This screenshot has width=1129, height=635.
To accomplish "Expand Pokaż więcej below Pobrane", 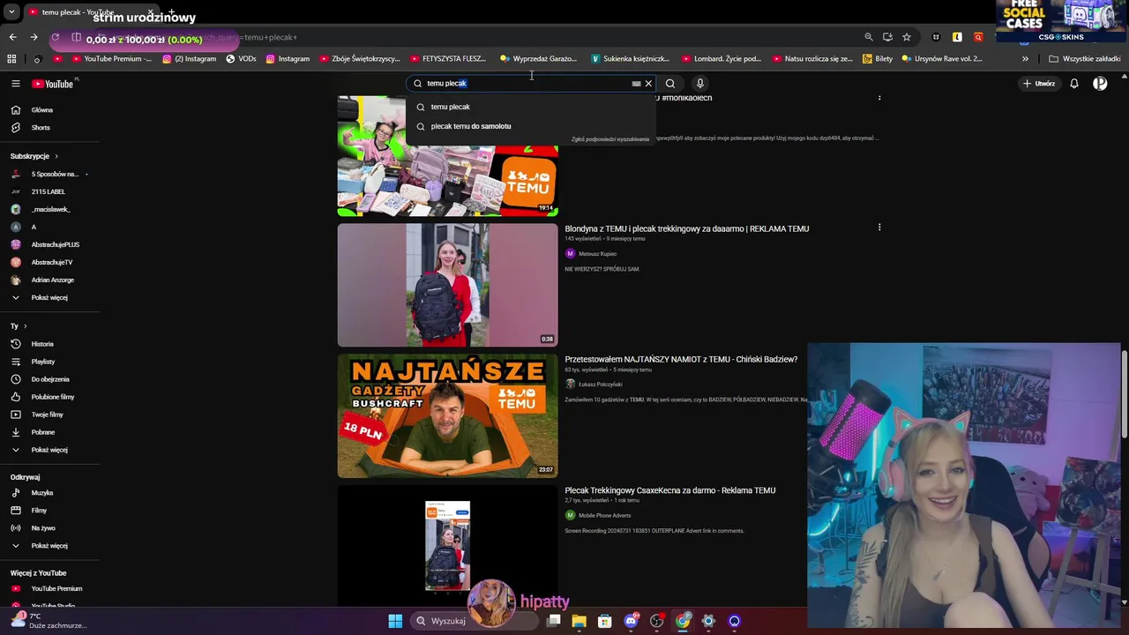I will (49, 450).
